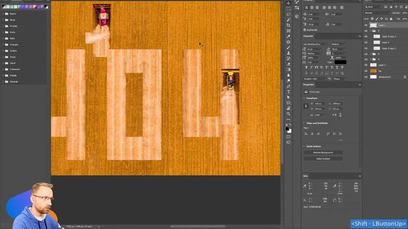The height and width of the screenshot is (229, 408).
Task: Toggle Strikethrough text style
Action: [342, 67]
